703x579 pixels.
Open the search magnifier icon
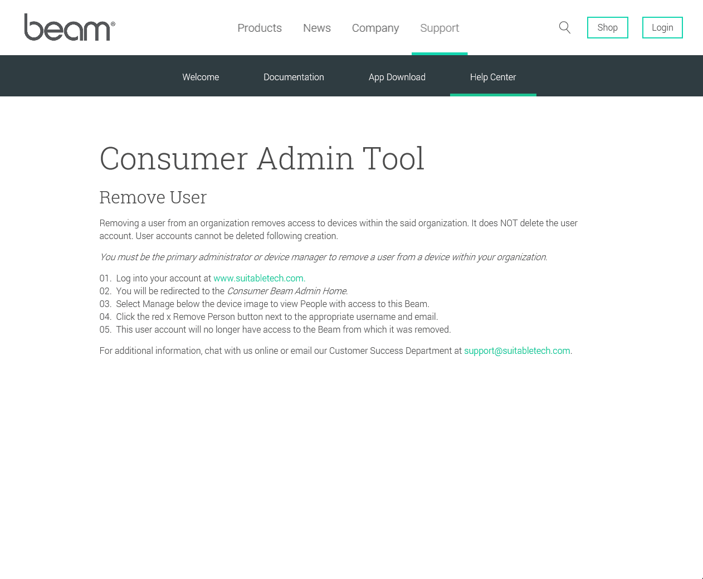tap(565, 27)
